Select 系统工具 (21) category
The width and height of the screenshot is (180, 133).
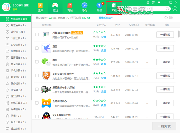coord(16,103)
